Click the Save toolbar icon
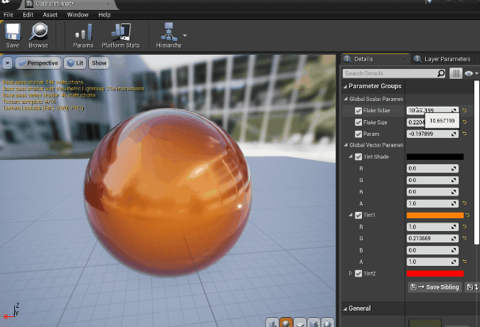Screen dimensions: 480x327 coord(13,33)
